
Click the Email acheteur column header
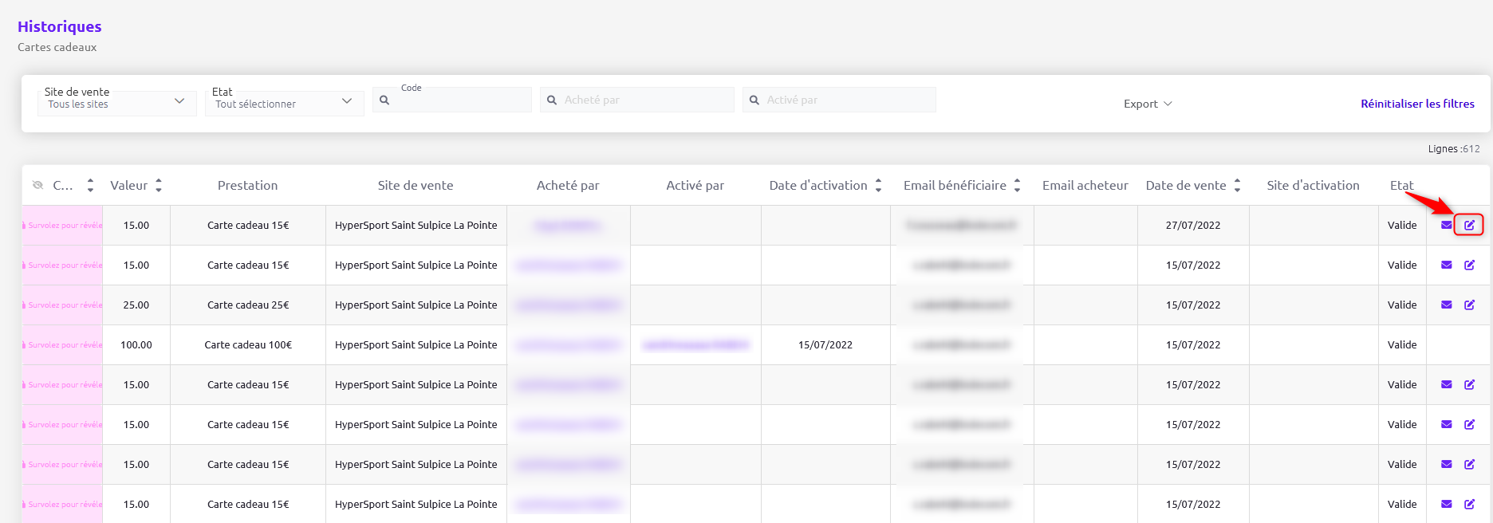pyautogui.click(x=1085, y=186)
